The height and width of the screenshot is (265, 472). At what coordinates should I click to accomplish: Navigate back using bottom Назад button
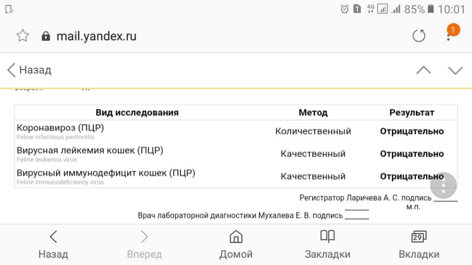[53, 245]
